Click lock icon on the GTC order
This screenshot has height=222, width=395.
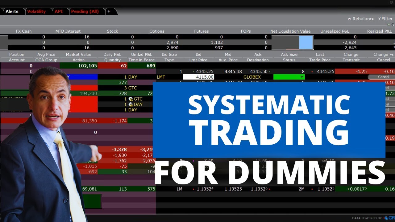[131, 99]
